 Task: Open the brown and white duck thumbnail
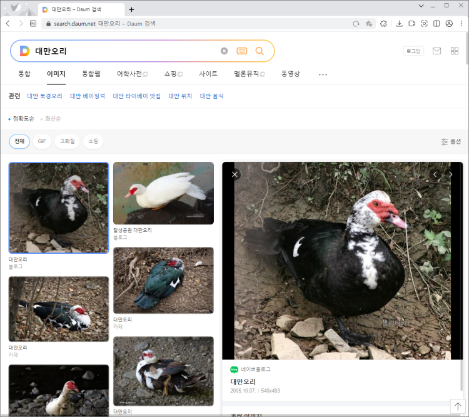163,371
